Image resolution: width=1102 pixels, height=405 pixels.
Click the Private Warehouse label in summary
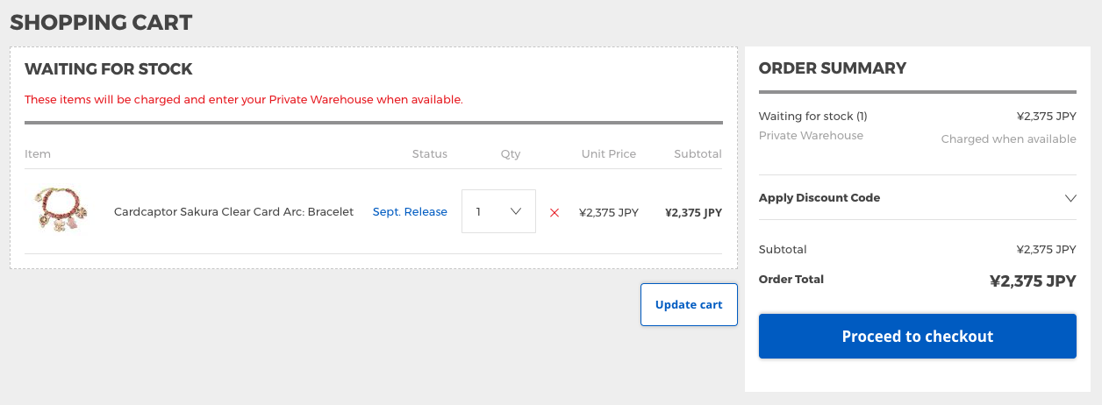click(x=811, y=136)
